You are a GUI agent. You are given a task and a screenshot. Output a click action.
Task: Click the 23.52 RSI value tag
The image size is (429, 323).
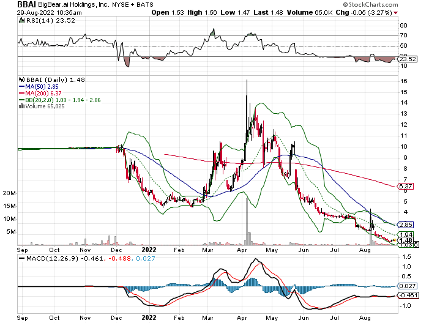pyautogui.click(x=408, y=59)
